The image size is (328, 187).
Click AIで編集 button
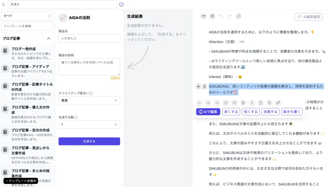208,112
